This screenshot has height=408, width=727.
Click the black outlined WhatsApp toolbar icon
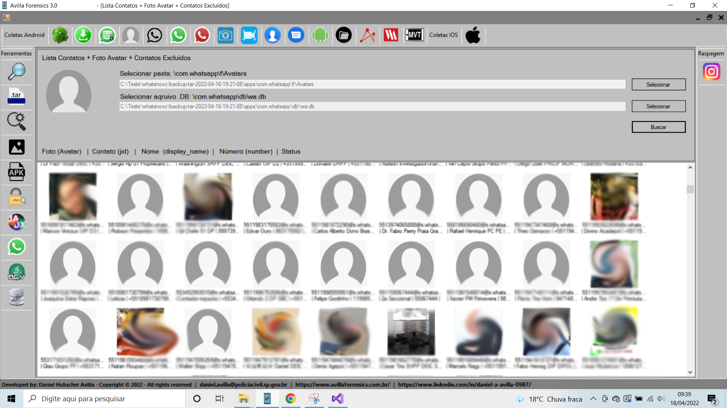point(154,35)
